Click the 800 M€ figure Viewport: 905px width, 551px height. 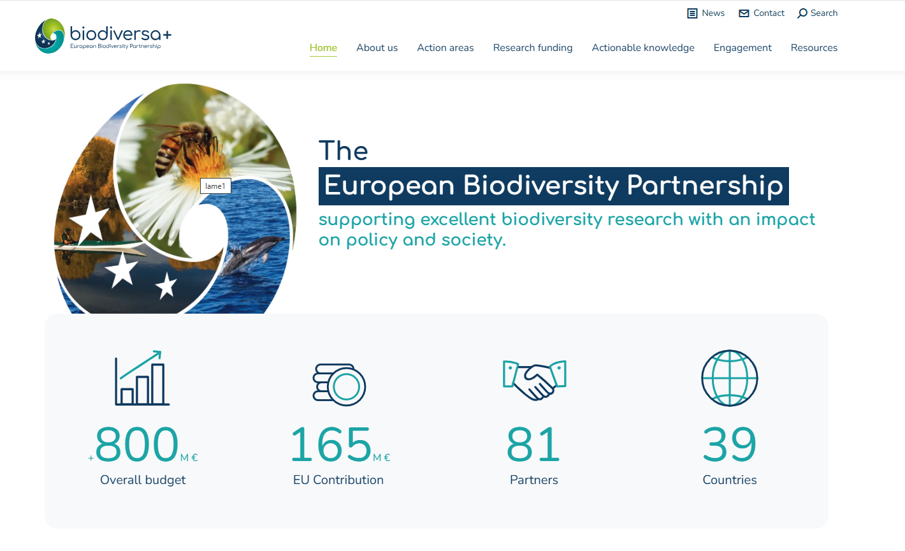tap(143, 444)
